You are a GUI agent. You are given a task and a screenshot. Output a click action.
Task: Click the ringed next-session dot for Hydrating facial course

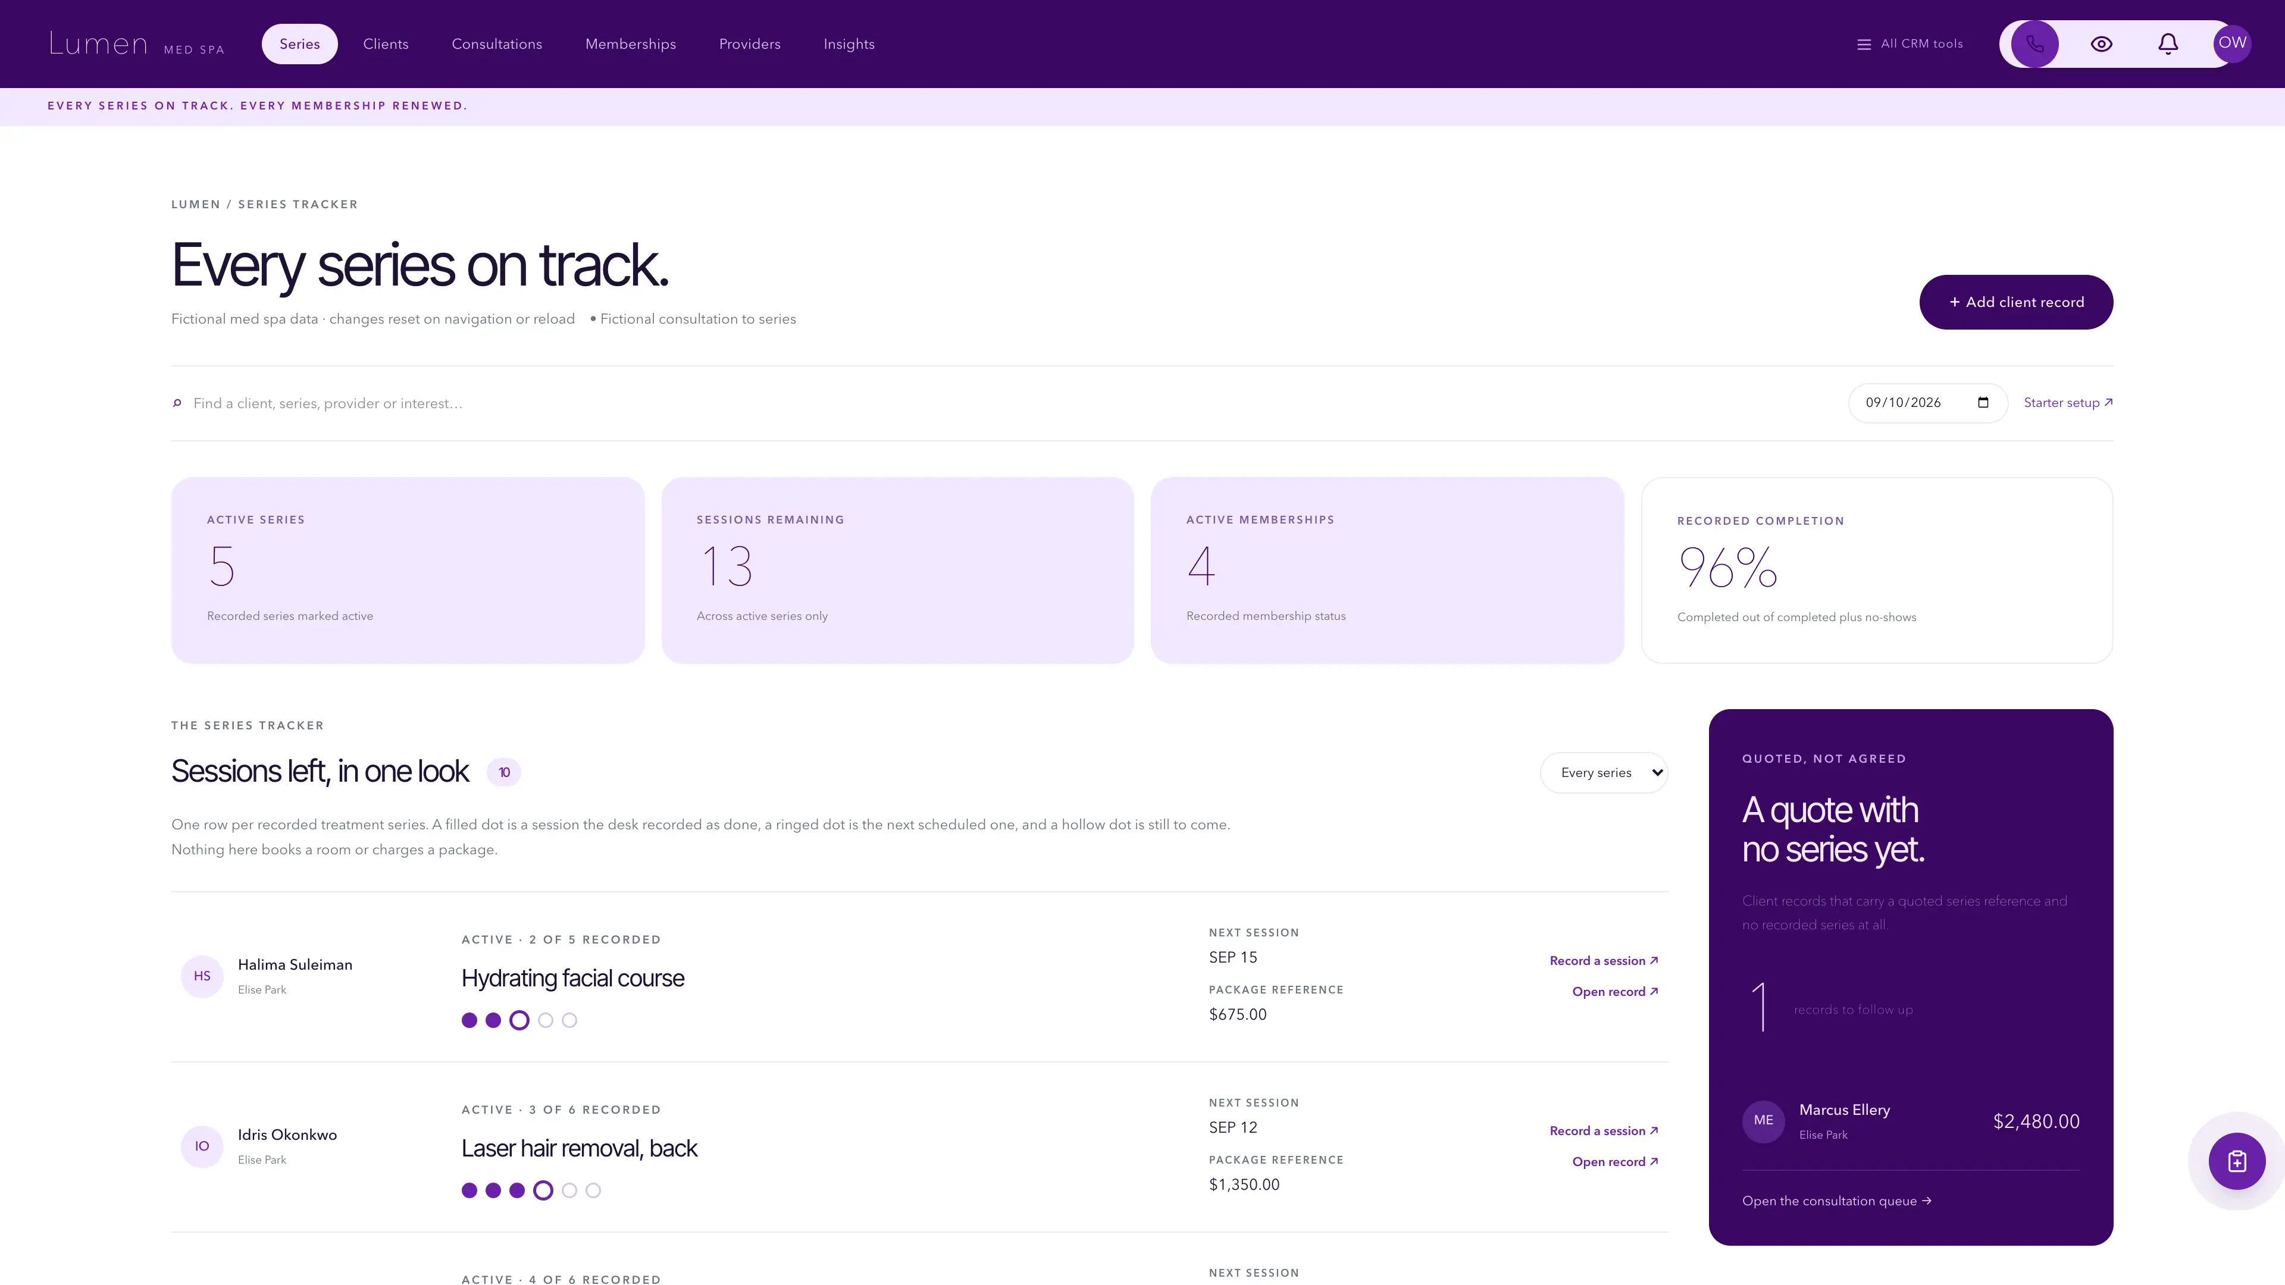[x=520, y=1021]
